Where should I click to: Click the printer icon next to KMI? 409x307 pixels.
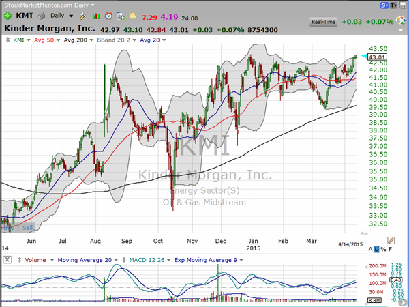coord(41,16)
